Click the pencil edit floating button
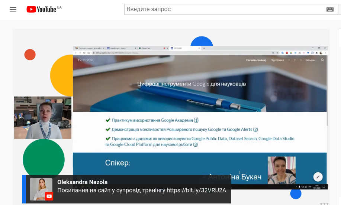 tap(318, 177)
